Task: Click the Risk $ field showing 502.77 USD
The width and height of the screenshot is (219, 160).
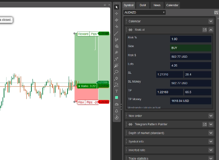Action: pyautogui.click(x=191, y=57)
